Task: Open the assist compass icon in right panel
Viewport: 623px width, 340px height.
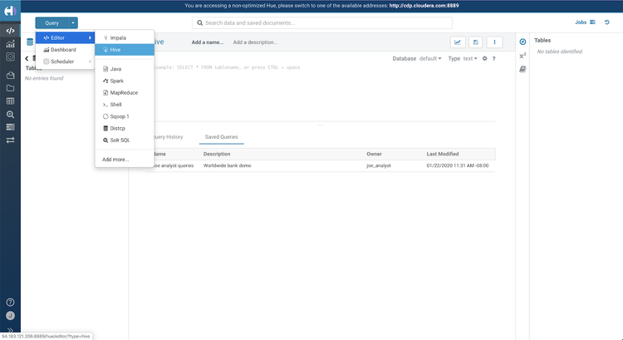Action: 522,42
